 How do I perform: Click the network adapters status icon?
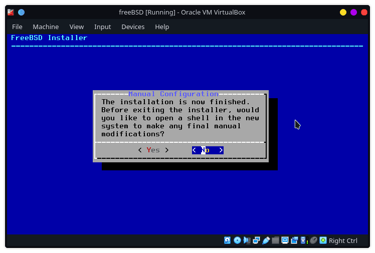[x=256, y=240]
